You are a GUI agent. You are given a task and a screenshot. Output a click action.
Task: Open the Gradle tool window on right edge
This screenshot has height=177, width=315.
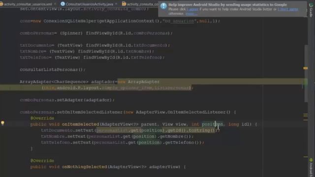(x=311, y=10)
